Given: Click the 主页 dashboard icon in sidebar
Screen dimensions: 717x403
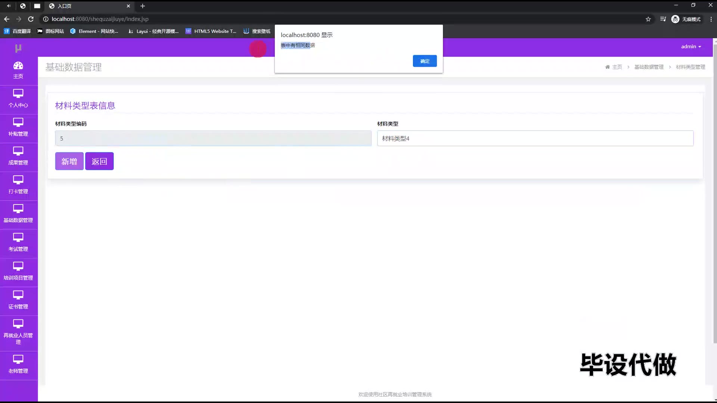Looking at the screenshot, I should [x=18, y=66].
